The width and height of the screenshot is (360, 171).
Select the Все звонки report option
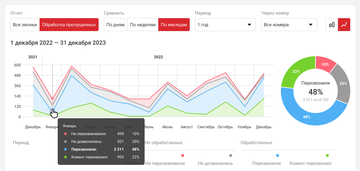click(x=25, y=25)
